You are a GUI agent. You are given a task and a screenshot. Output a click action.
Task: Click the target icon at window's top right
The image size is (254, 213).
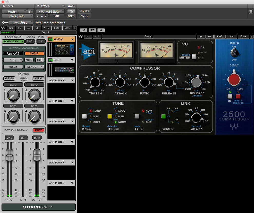click(x=251, y=12)
